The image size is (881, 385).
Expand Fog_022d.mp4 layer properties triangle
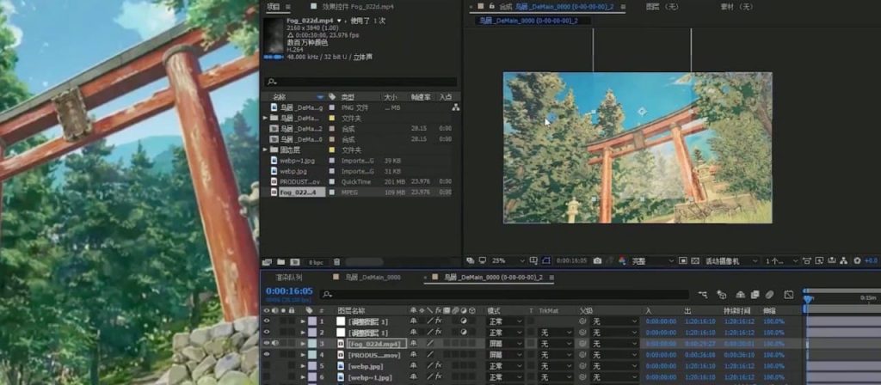pos(303,344)
